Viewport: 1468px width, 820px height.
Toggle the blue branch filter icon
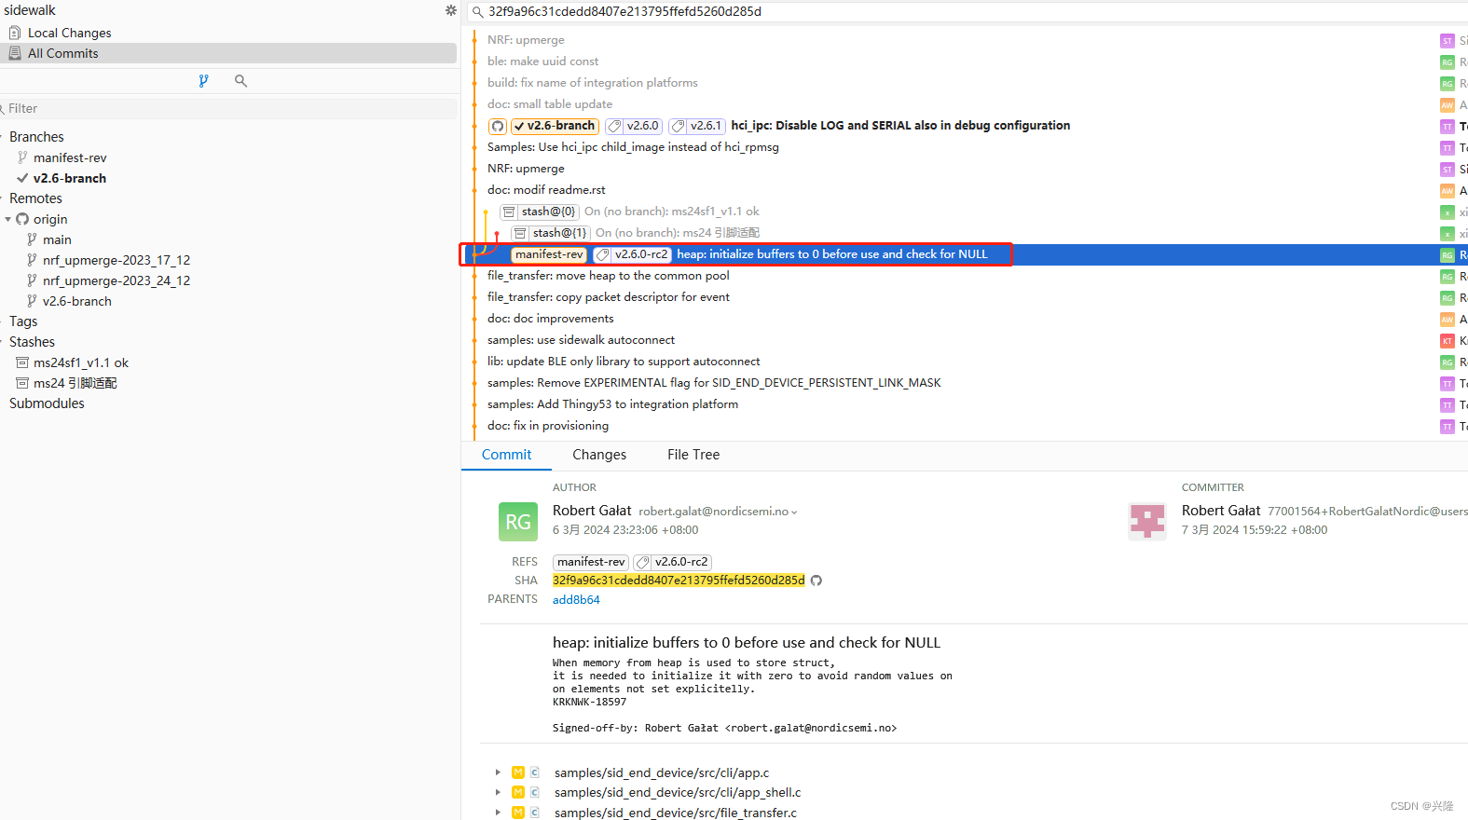pyautogui.click(x=203, y=81)
